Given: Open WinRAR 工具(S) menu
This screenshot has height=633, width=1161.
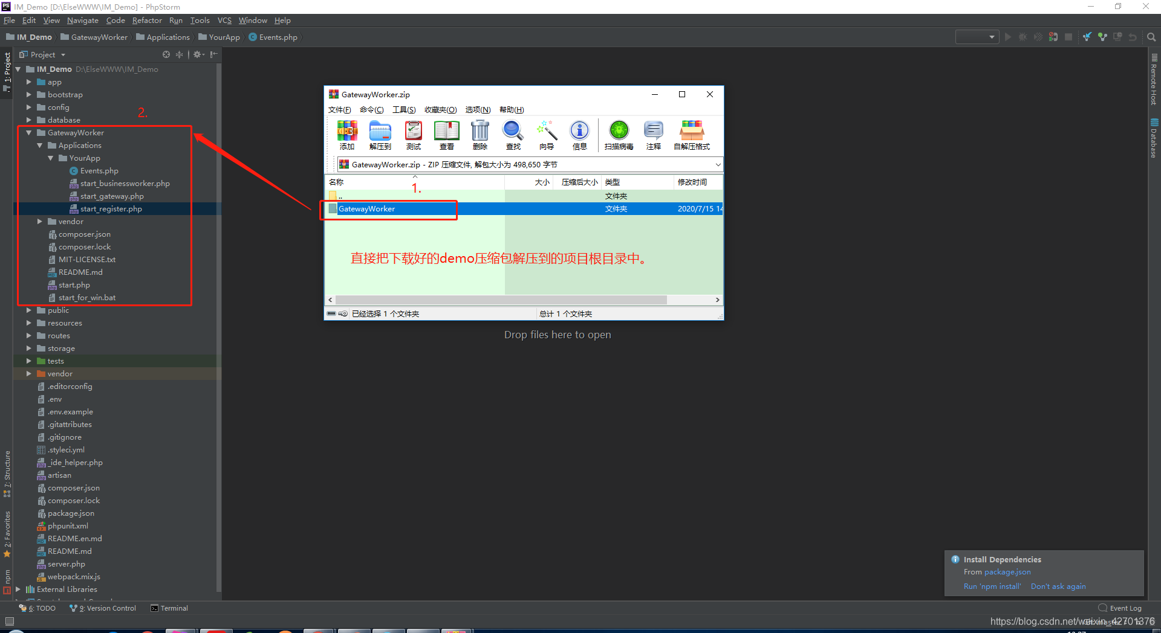Looking at the screenshot, I should click(x=404, y=110).
